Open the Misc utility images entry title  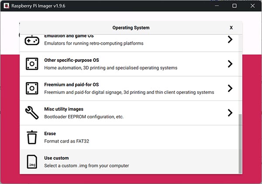click(64, 109)
